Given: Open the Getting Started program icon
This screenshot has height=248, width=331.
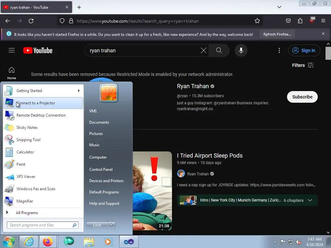Looking at the screenshot, I should pos(9,91).
